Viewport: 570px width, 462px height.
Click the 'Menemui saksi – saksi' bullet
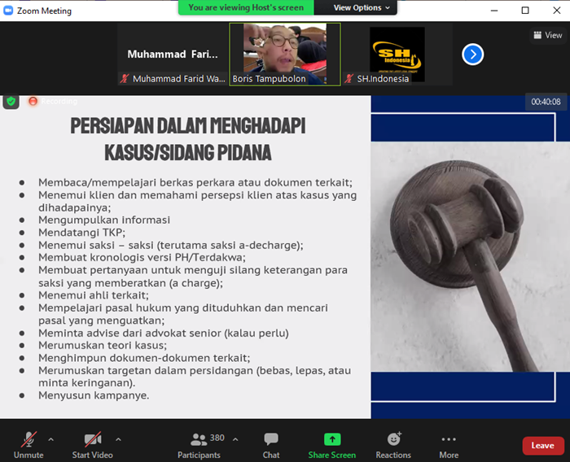170,245
